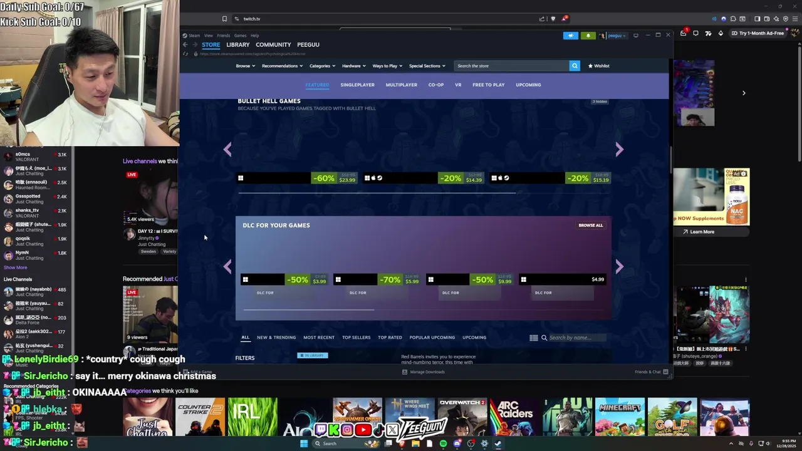Open the LIBRARY tab in Steam
Image resolution: width=802 pixels, height=451 pixels.
tap(237, 45)
